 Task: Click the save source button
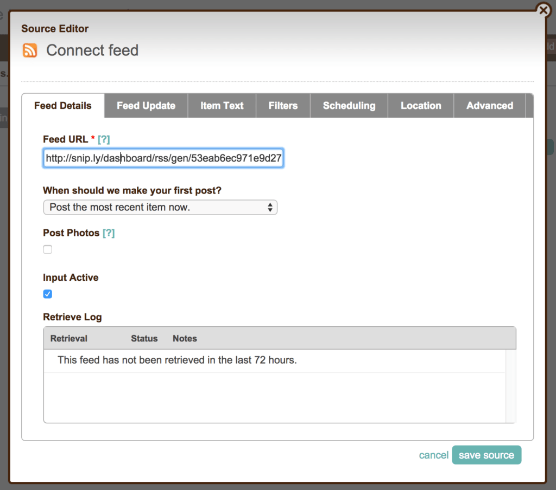[486, 455]
